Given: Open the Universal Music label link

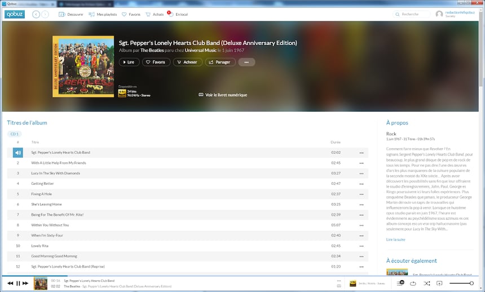Looking at the screenshot, I should [x=200, y=50].
